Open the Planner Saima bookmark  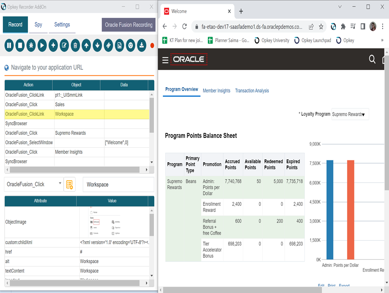click(x=229, y=40)
